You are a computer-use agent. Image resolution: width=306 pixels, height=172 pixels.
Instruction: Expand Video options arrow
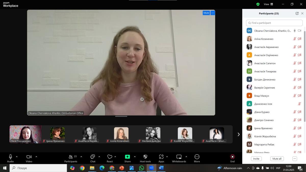[36, 157]
